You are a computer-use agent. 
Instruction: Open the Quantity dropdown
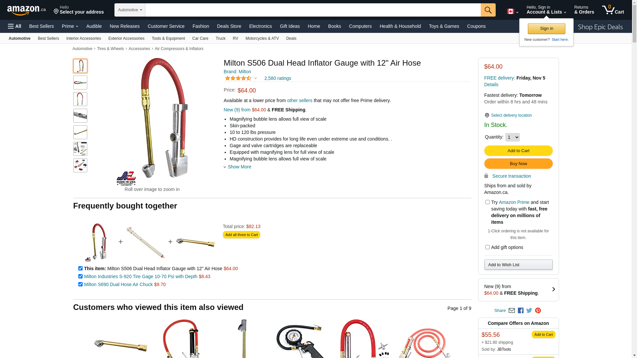(x=512, y=137)
